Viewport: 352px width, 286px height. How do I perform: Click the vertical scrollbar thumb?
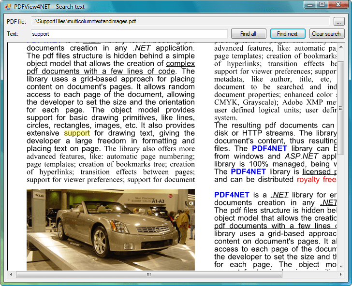[x=341, y=108]
